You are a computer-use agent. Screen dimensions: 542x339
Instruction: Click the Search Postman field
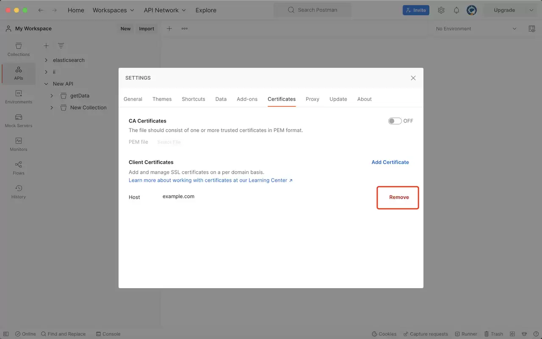[x=312, y=10]
